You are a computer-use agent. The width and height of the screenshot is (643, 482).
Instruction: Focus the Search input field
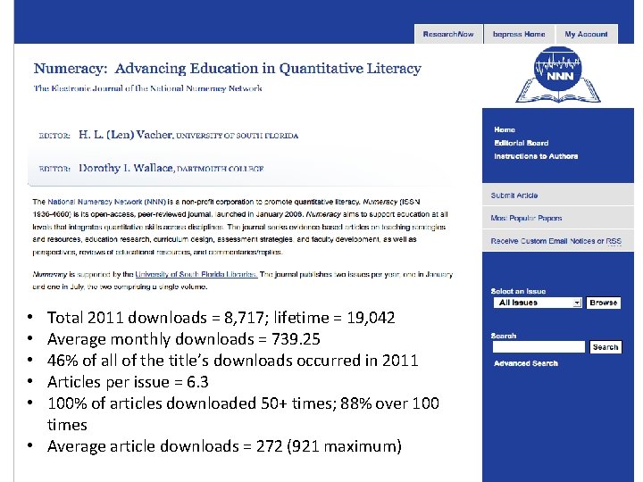click(539, 346)
